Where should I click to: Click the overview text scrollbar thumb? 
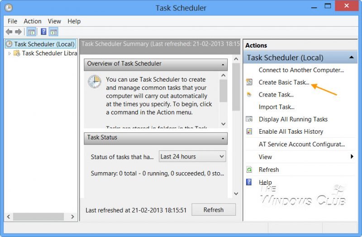[223, 91]
